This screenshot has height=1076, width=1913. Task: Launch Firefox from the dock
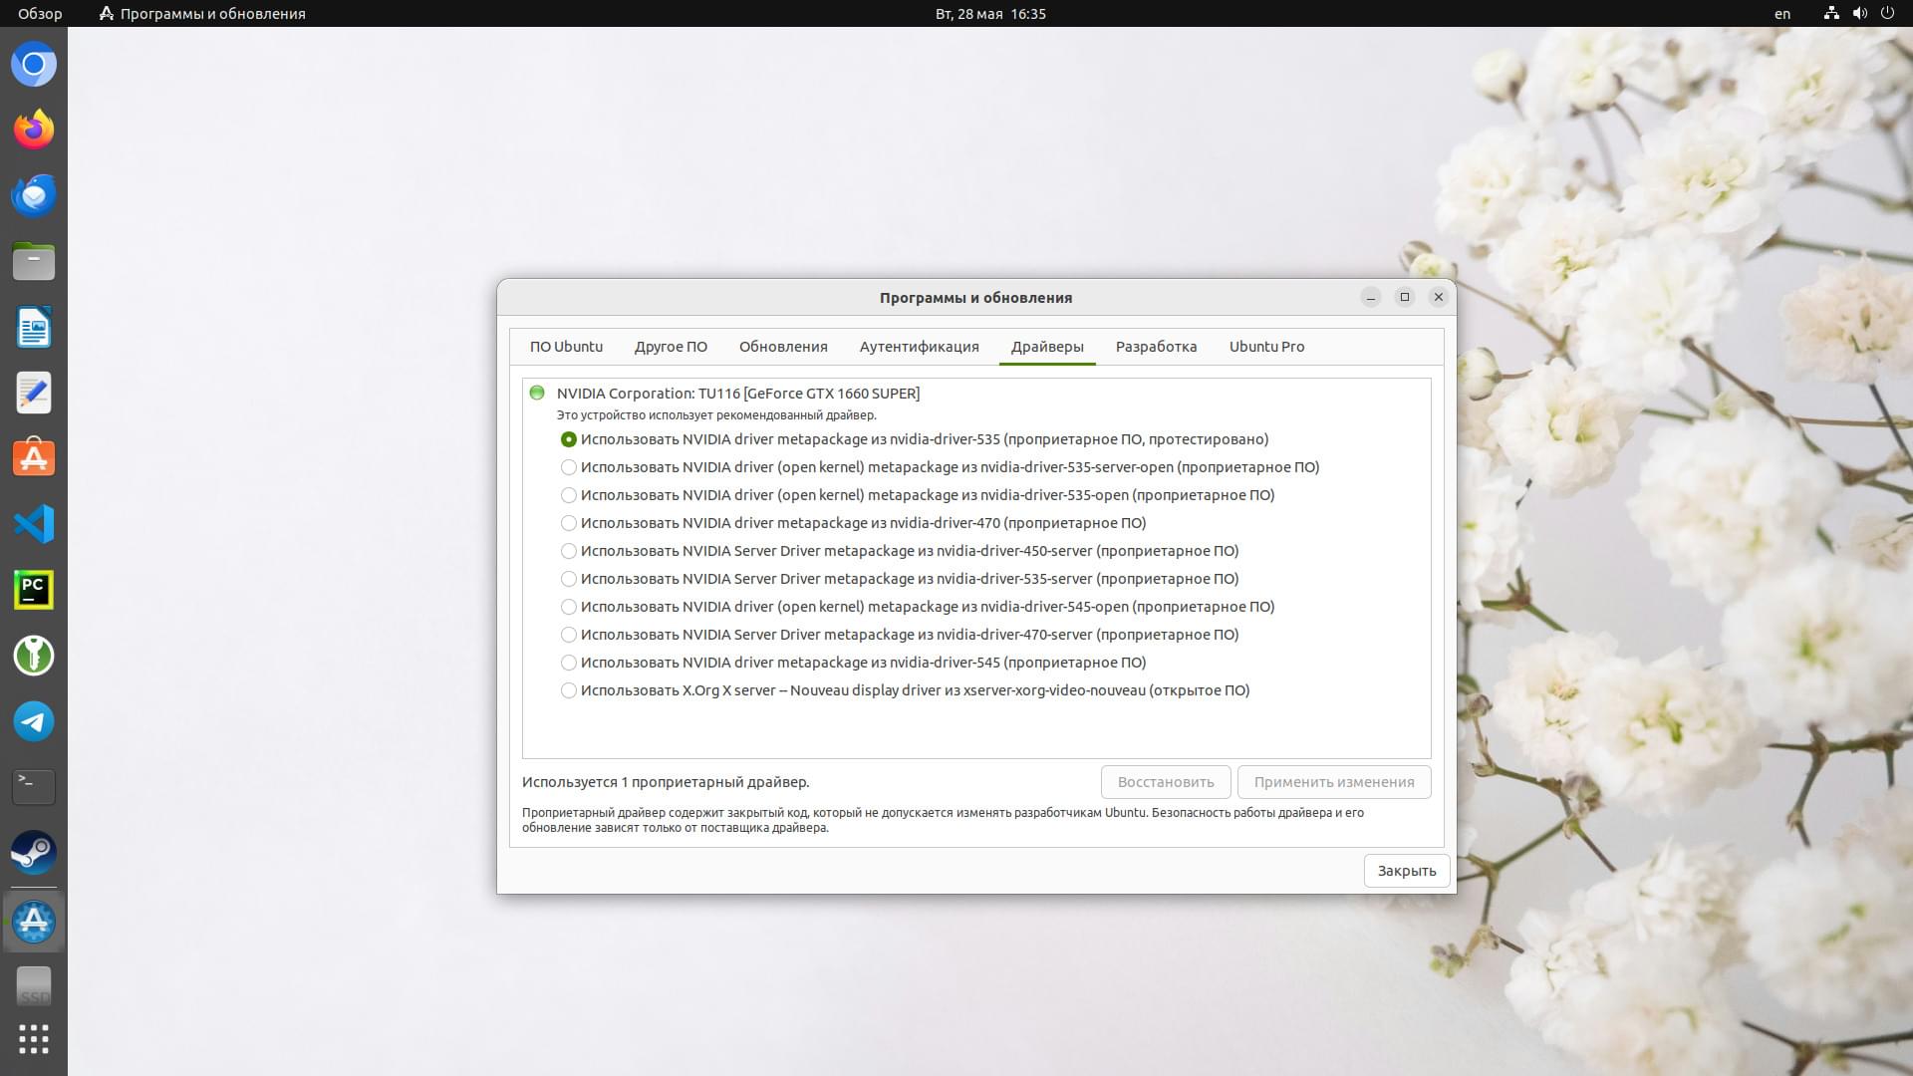click(x=34, y=131)
